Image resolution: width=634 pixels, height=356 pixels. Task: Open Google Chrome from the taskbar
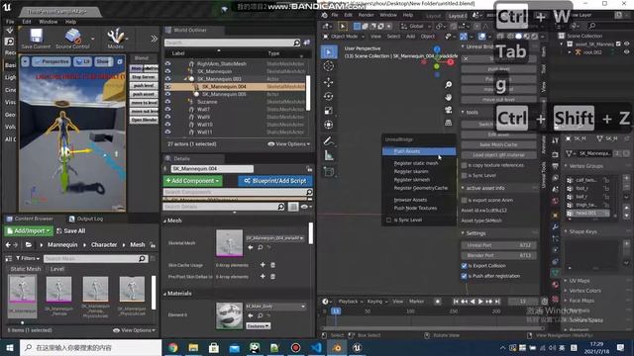click(173, 347)
